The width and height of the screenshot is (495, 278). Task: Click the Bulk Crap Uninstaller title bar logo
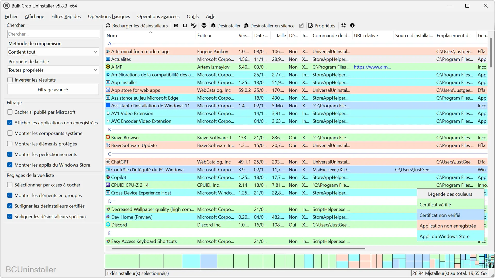point(6,6)
